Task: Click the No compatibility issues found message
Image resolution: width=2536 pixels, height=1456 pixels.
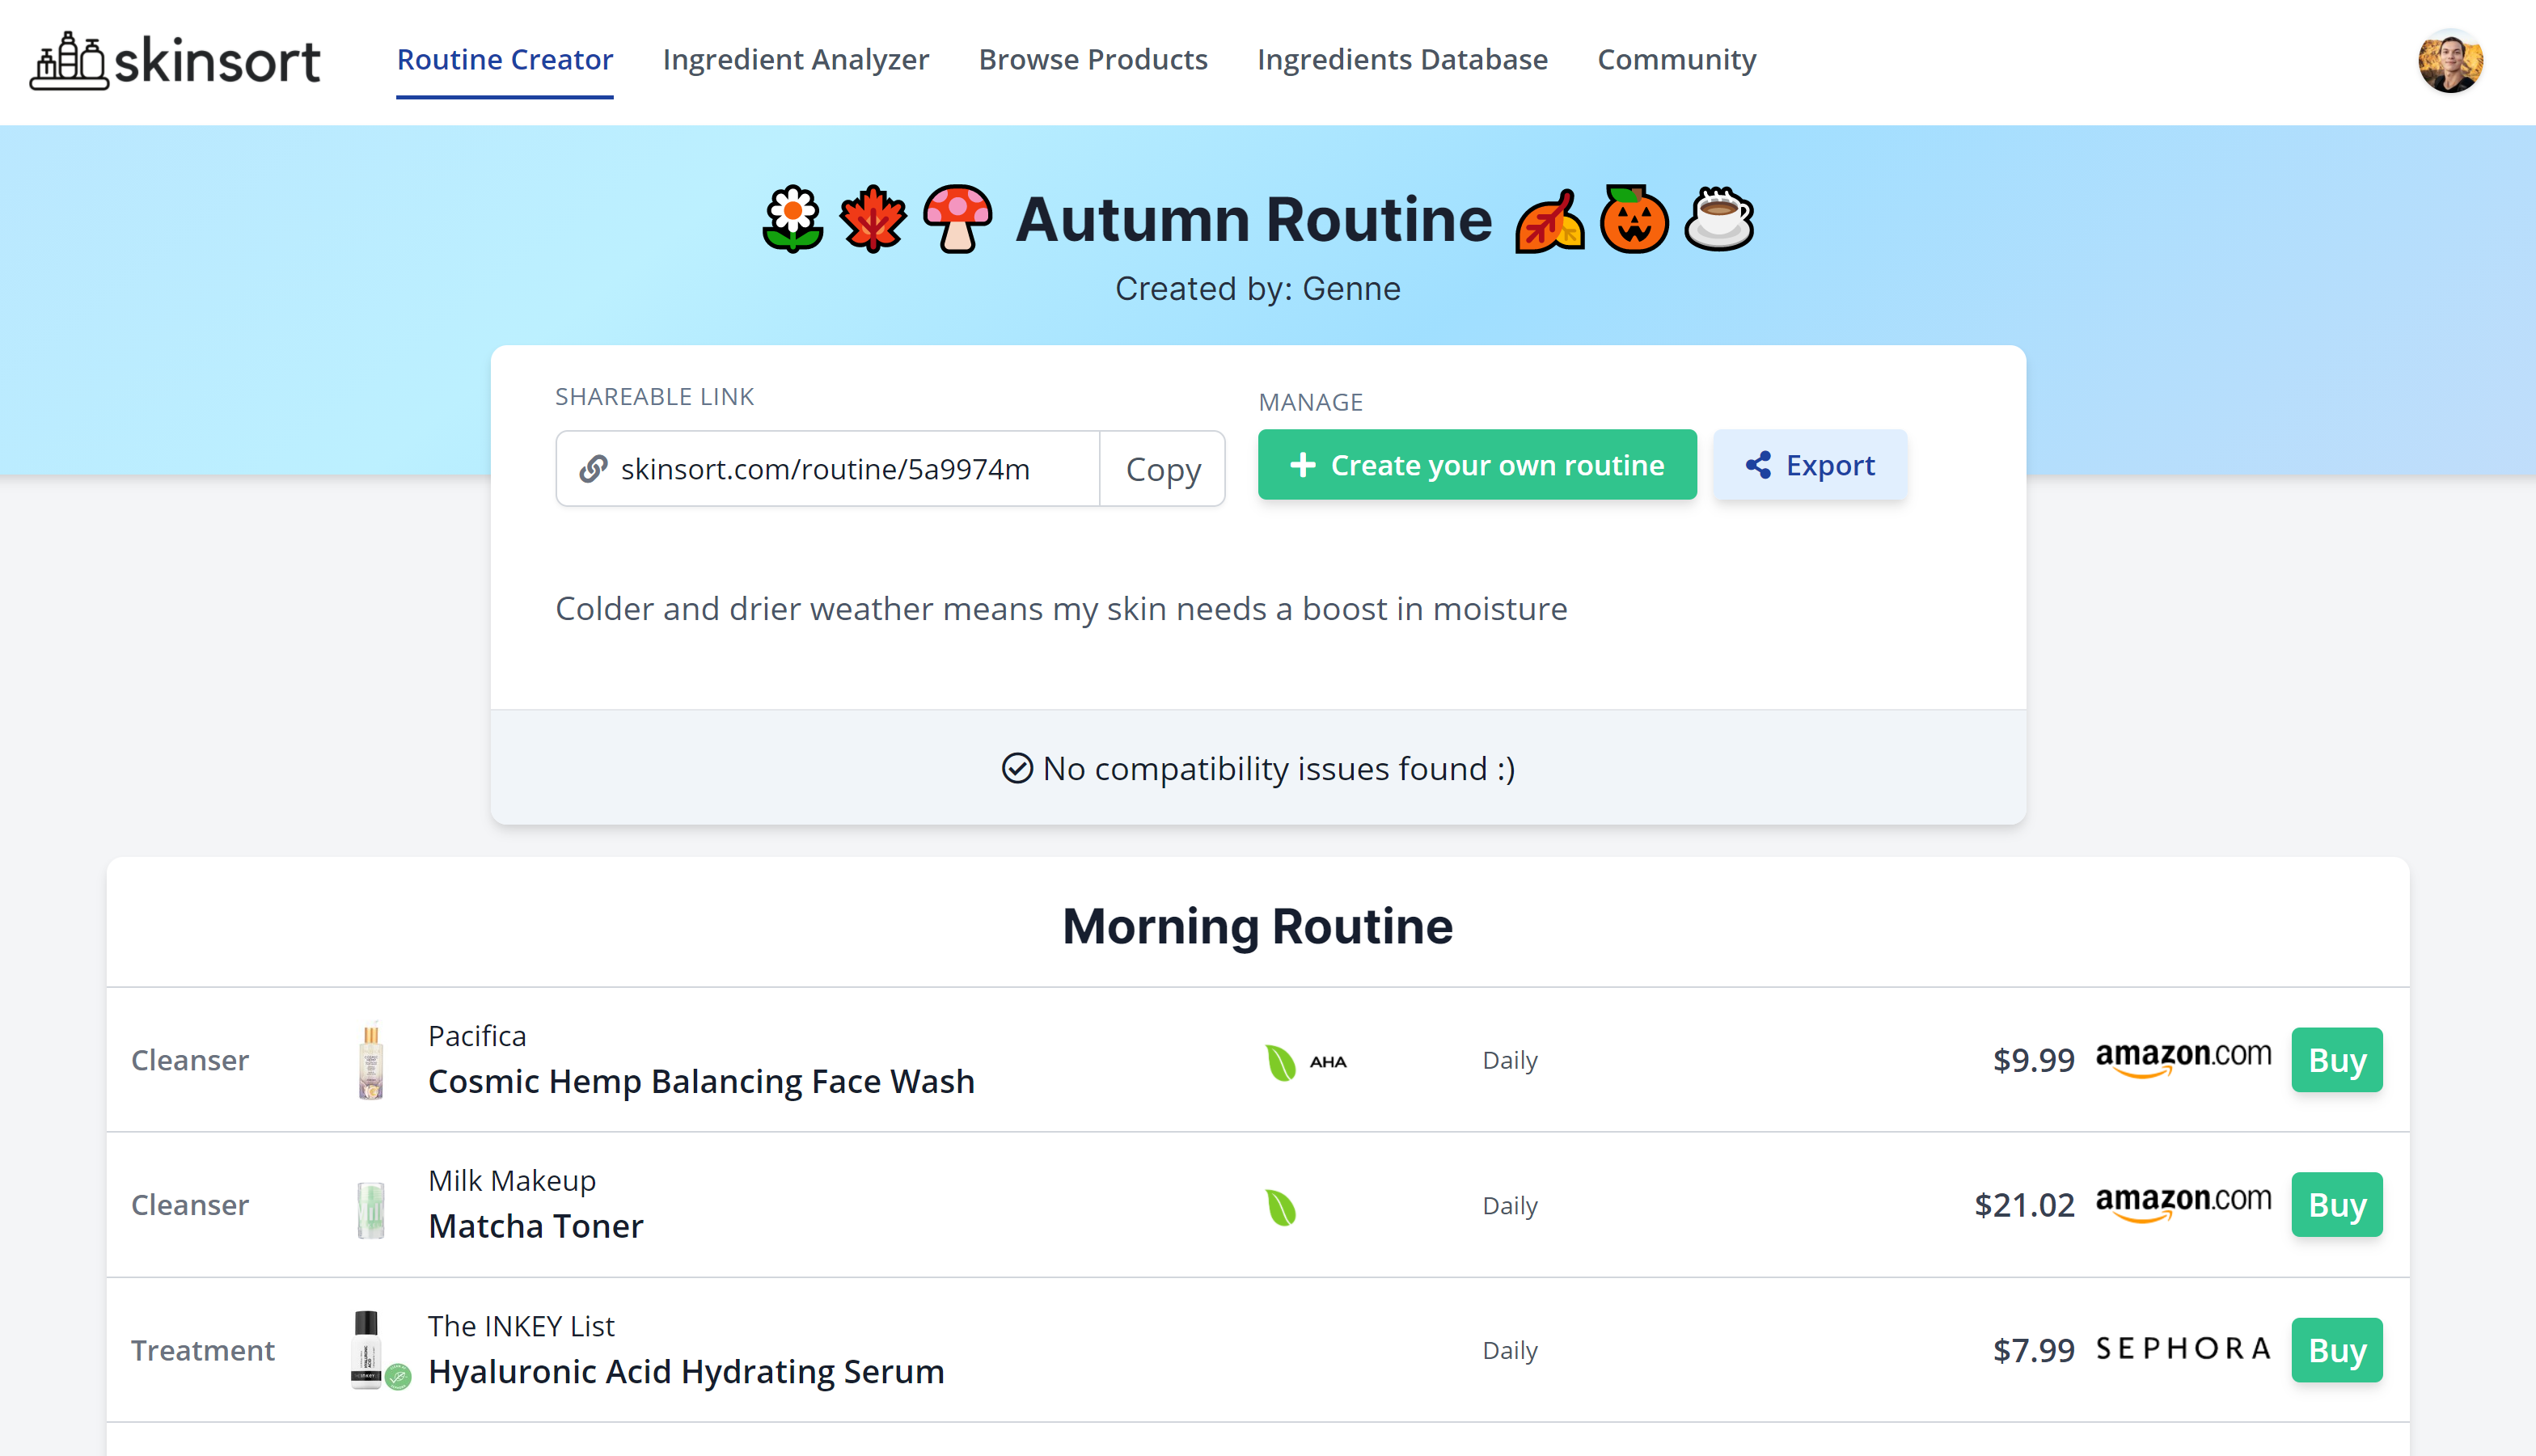Action: (x=1278, y=768)
